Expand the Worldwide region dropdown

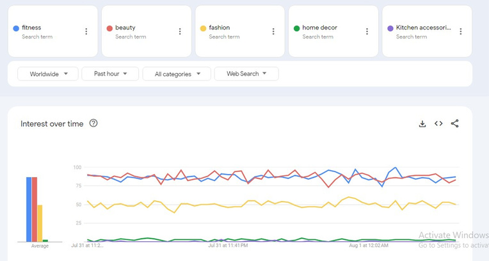pyautogui.click(x=48, y=74)
